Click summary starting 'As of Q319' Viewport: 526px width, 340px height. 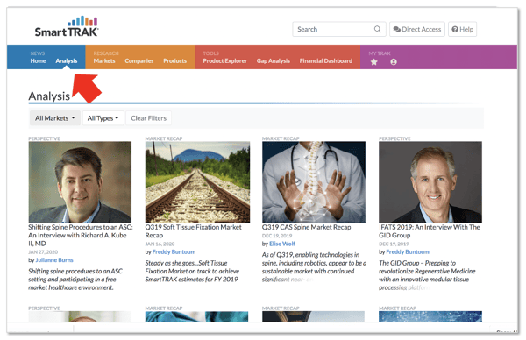click(x=314, y=267)
